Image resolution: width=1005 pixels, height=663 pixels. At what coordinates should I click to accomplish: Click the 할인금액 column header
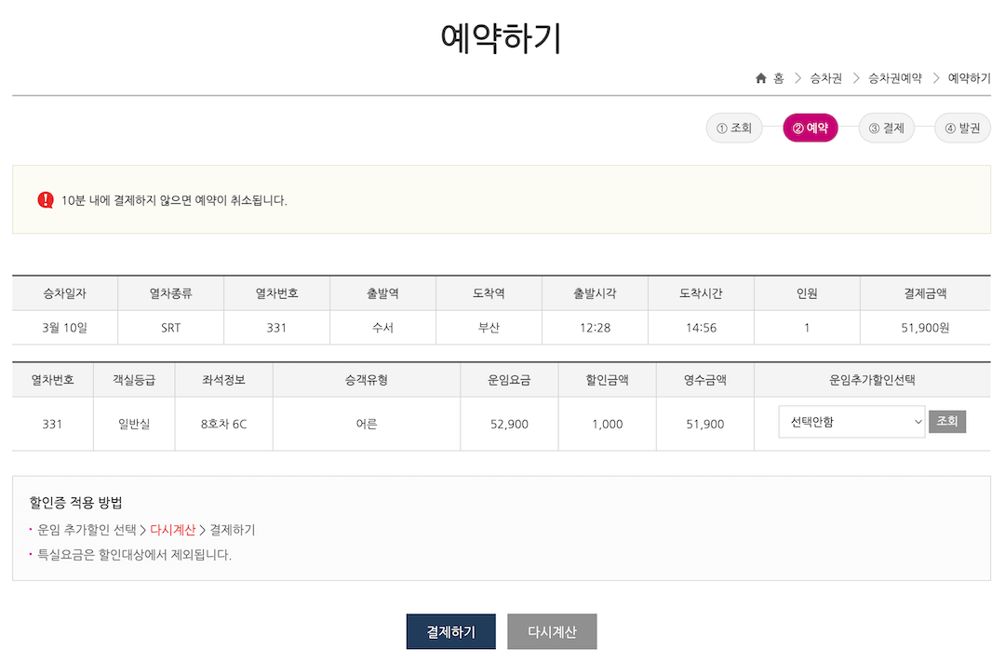pos(607,380)
